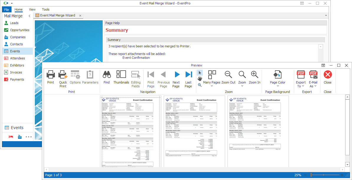Open Leads in Mail Merge sidebar
This screenshot has height=180, width=352.
[17, 23]
